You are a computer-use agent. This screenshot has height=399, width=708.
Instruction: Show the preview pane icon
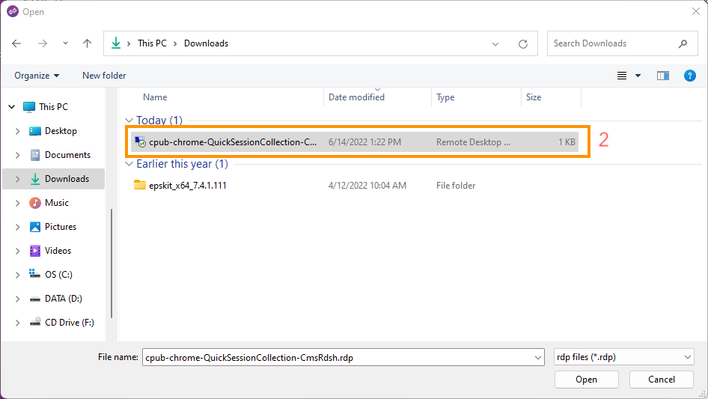(x=663, y=76)
